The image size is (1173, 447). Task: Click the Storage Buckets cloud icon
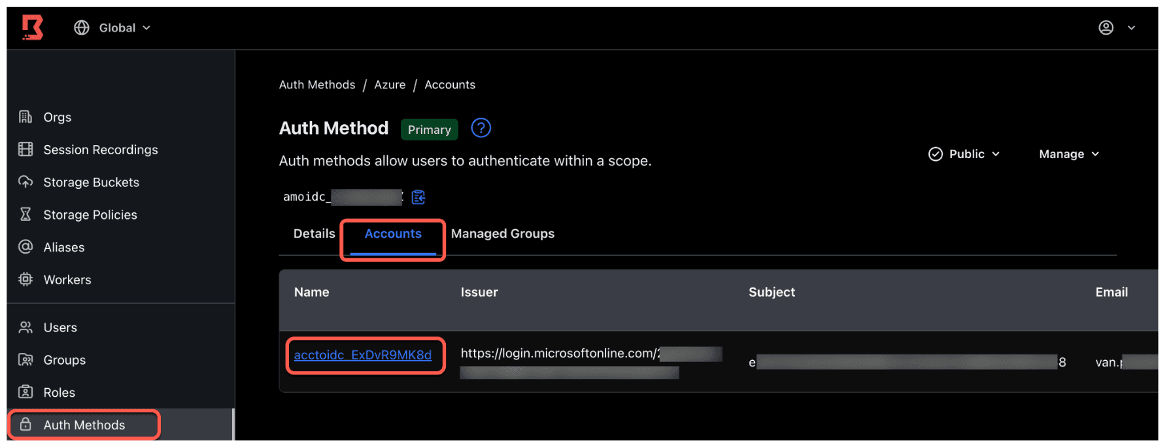[x=25, y=182]
